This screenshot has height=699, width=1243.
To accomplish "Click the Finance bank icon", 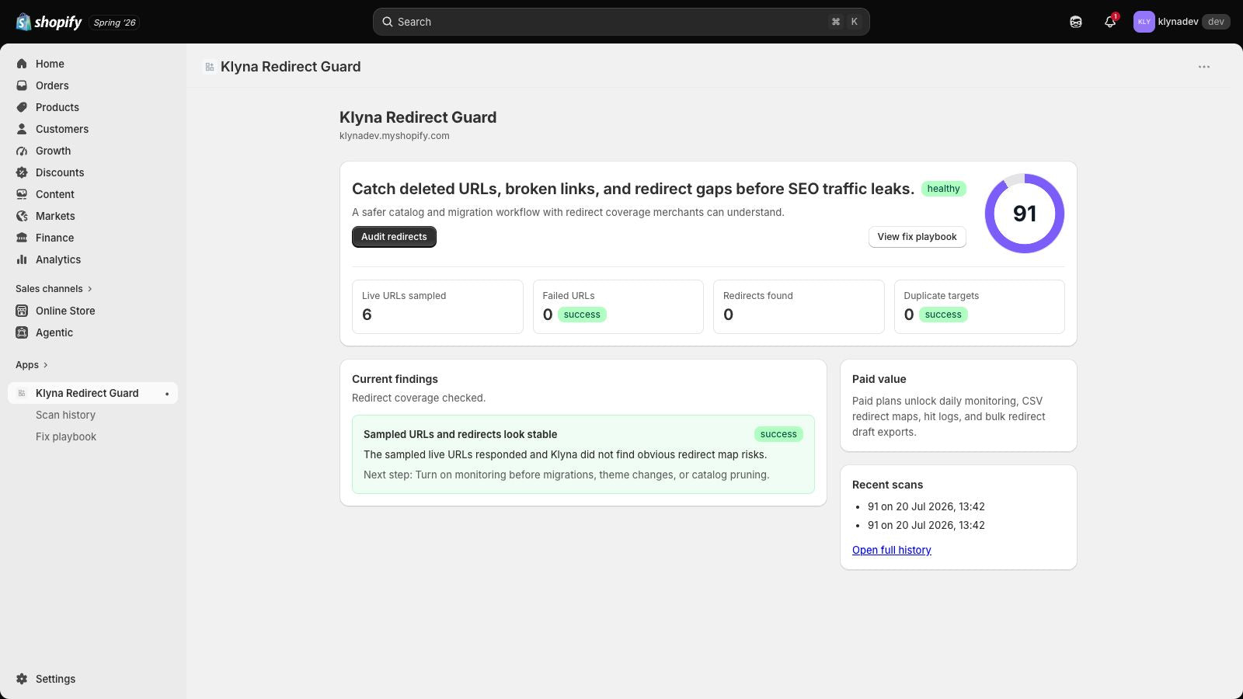I will click(22, 238).
